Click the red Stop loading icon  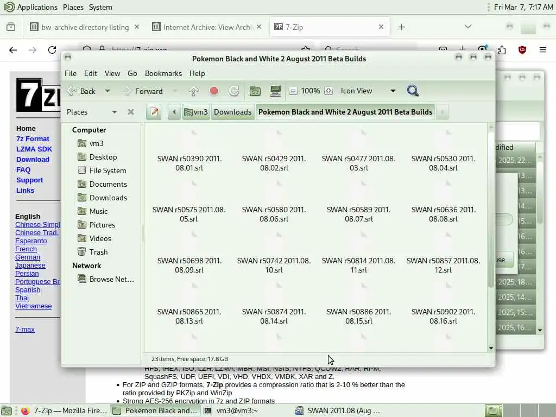[x=214, y=91]
